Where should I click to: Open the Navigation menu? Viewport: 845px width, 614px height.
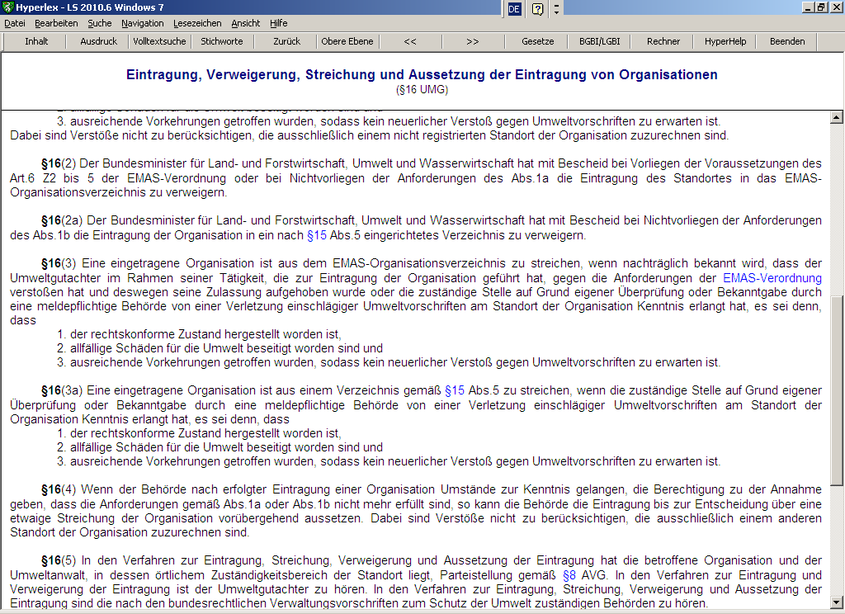pos(142,23)
